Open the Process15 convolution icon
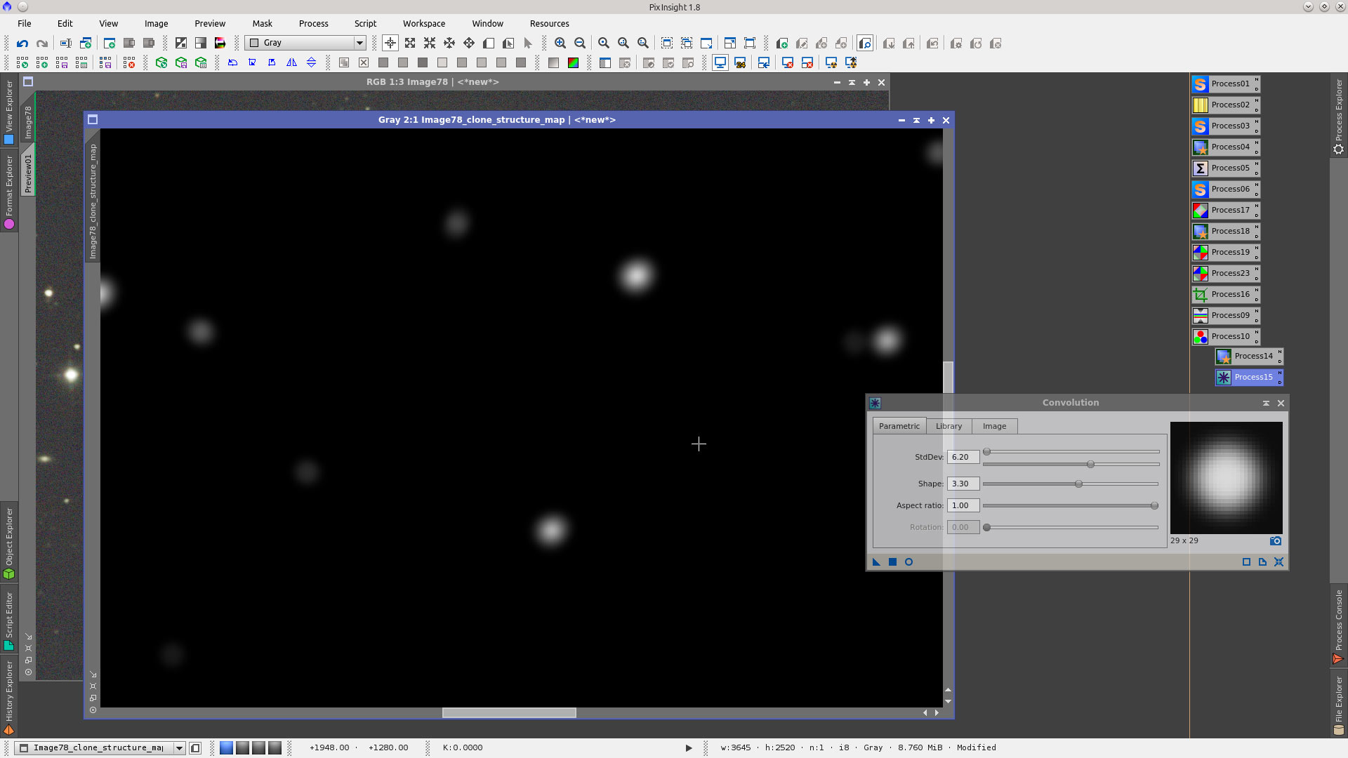This screenshot has height=758, width=1348. click(x=1224, y=378)
